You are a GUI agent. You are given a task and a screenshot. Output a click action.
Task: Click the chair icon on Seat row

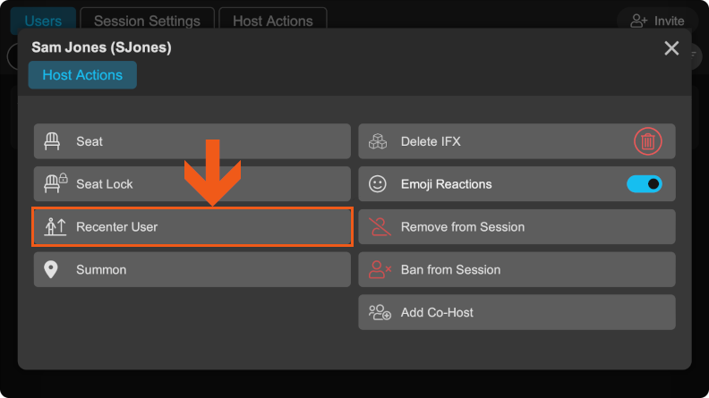53,141
